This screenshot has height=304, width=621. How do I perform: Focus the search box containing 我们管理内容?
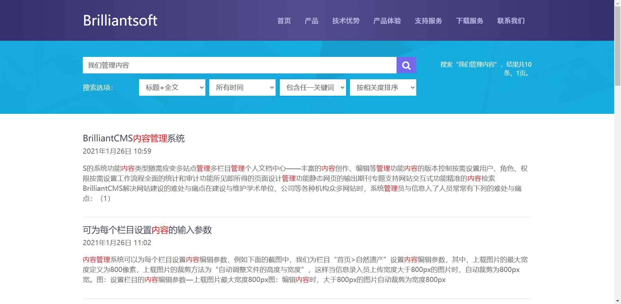pyautogui.click(x=239, y=65)
